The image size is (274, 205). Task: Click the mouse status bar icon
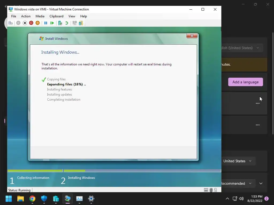click(211, 190)
